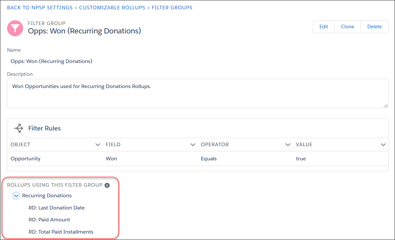Viewport: 395px width, 240px height.
Task: Delete this filter group
Action: 374,26
